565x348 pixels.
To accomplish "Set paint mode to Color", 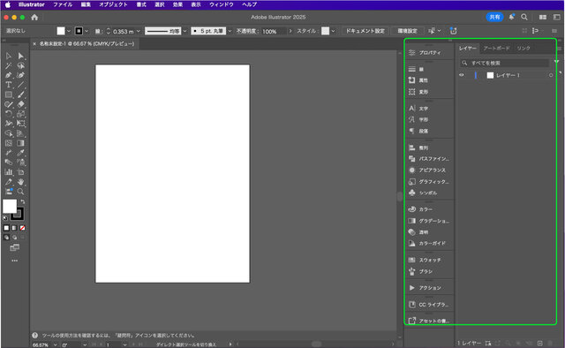I will [6, 228].
